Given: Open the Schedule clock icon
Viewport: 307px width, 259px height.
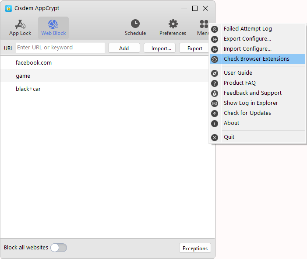Looking at the screenshot, I should click(x=135, y=24).
